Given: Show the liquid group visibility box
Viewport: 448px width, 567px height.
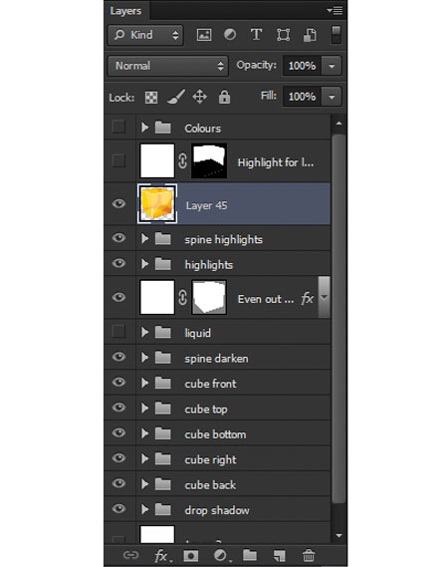Looking at the screenshot, I should coord(118,332).
